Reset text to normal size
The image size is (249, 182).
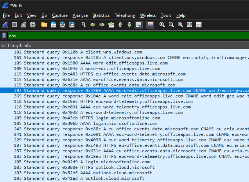pos(180,25)
